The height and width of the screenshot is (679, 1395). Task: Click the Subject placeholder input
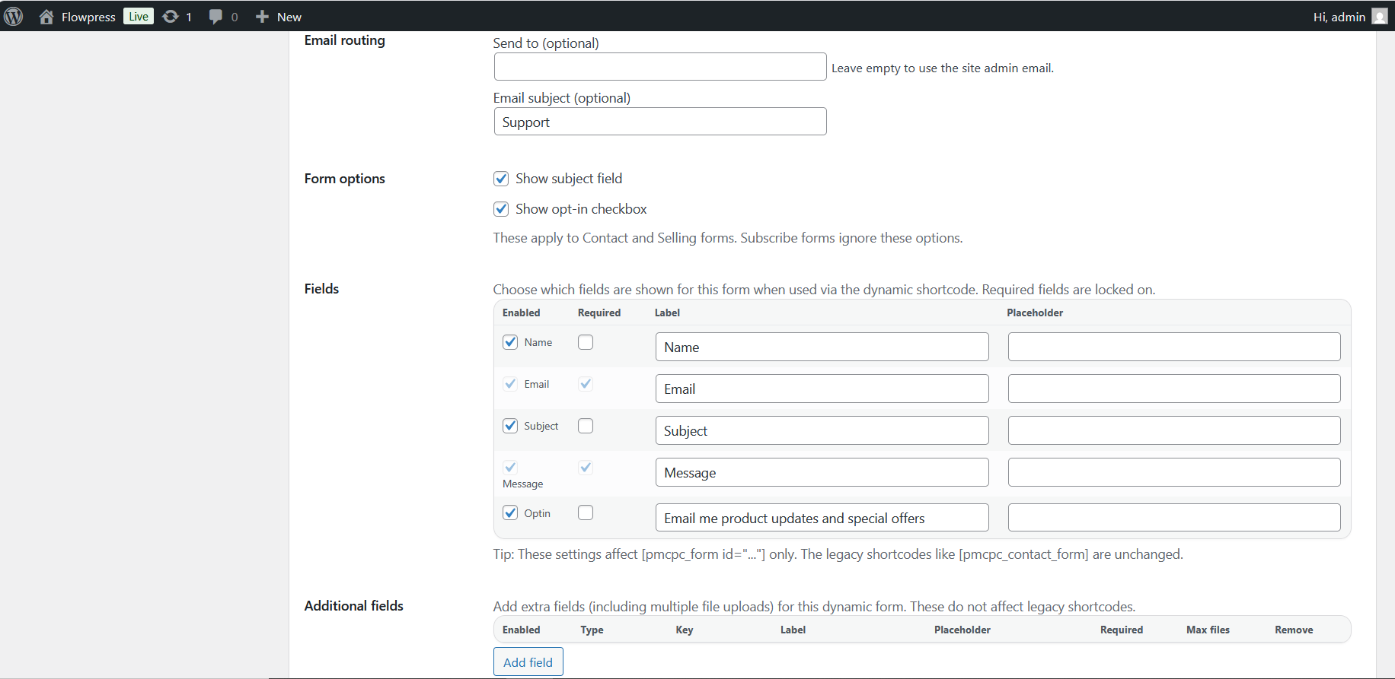pyautogui.click(x=1174, y=430)
